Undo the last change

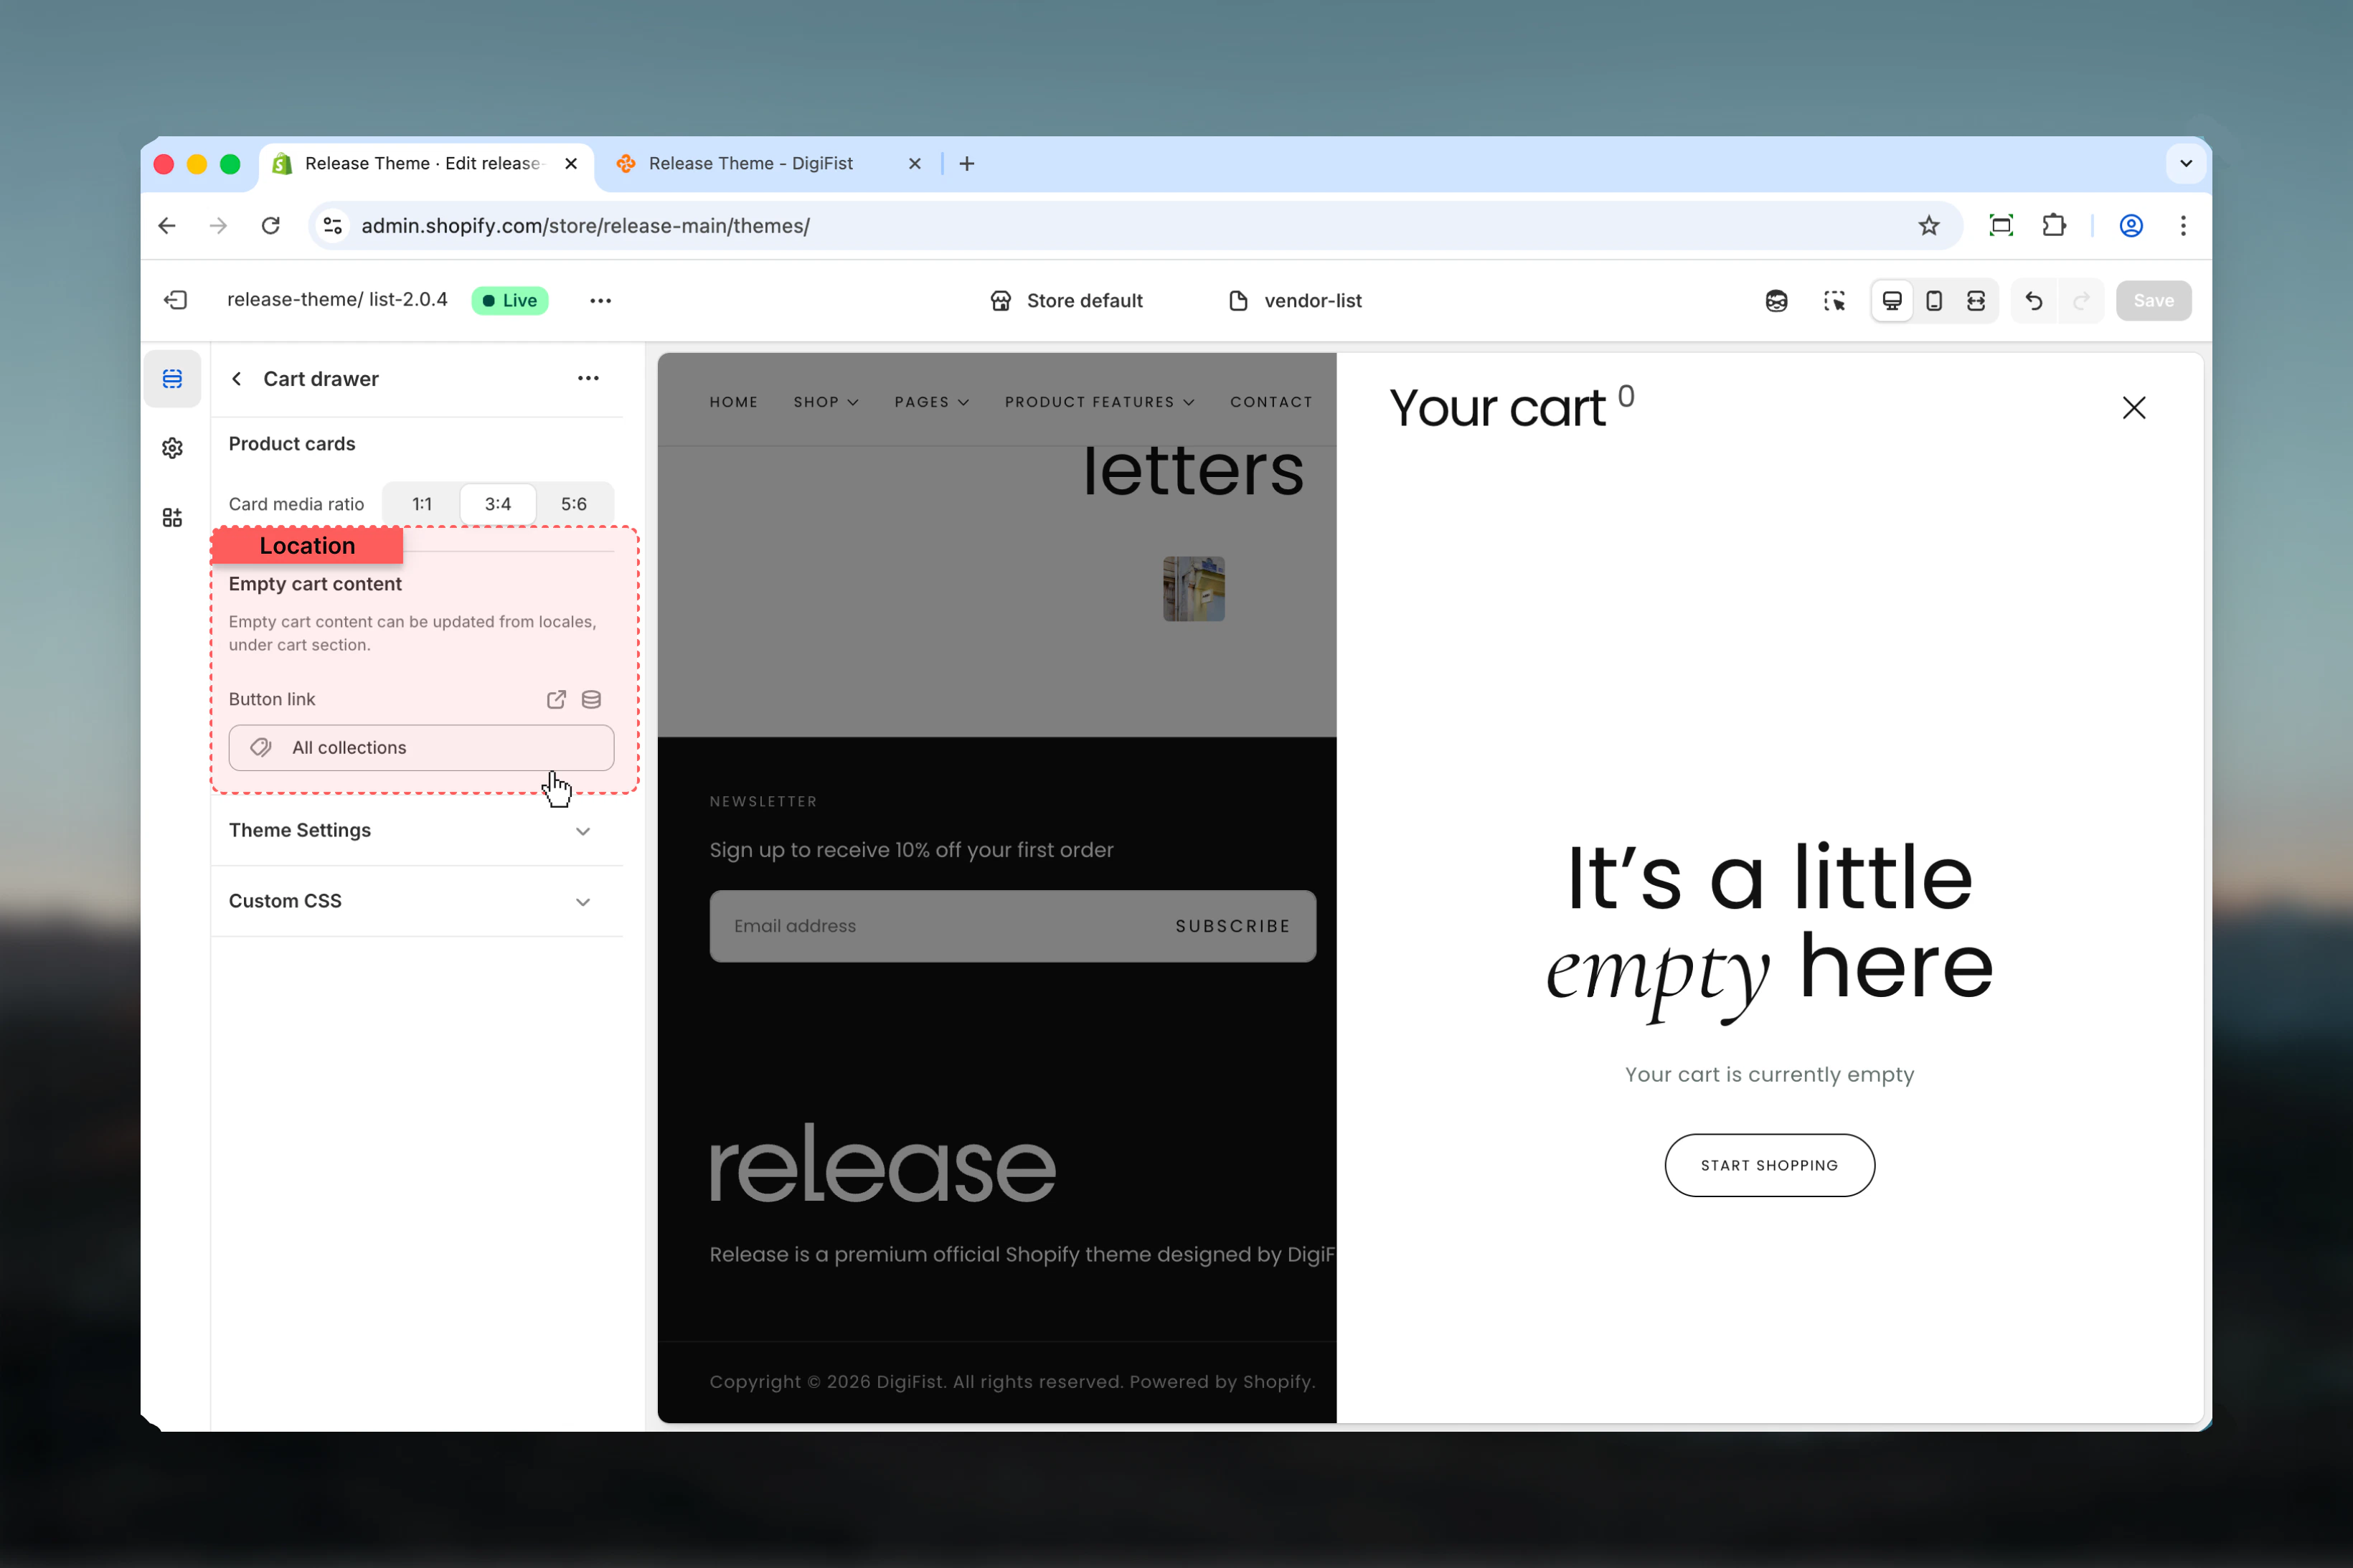[x=2033, y=300]
